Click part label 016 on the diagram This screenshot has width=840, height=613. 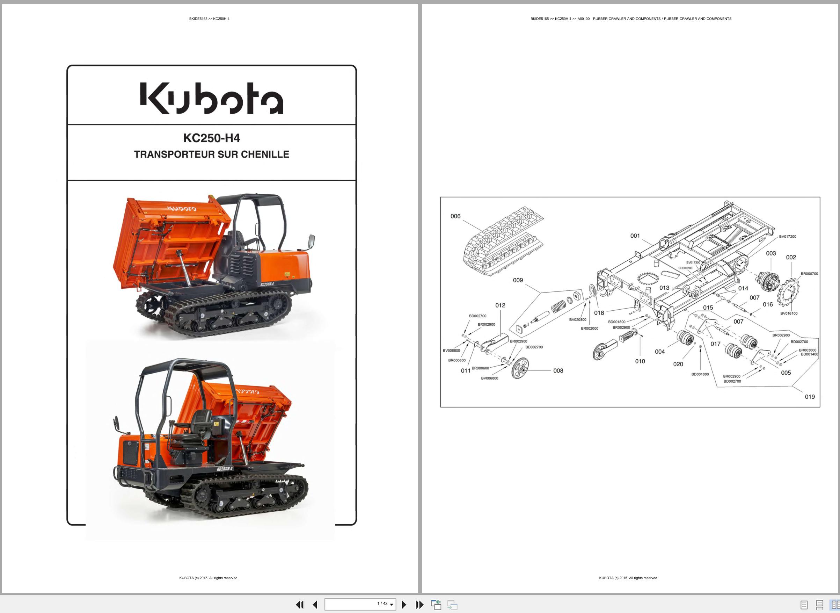768,305
